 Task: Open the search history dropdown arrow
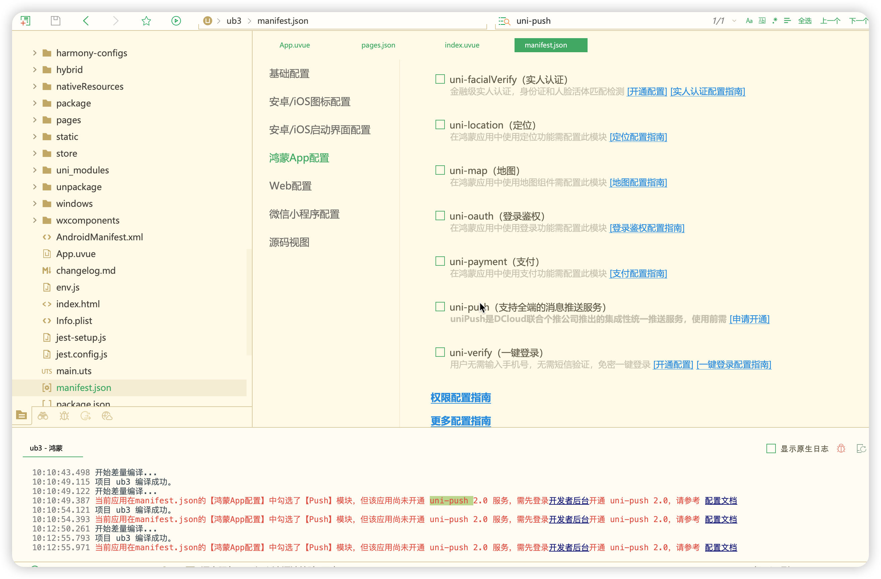tap(734, 21)
